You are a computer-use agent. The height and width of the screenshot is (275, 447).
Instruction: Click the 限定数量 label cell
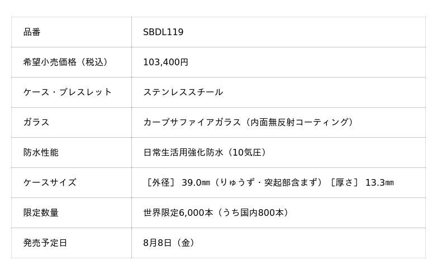pyautogui.click(x=41, y=213)
